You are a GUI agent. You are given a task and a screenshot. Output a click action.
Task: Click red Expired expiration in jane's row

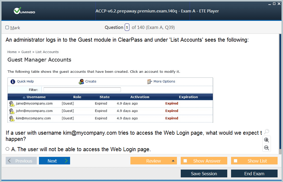(x=172, y=104)
